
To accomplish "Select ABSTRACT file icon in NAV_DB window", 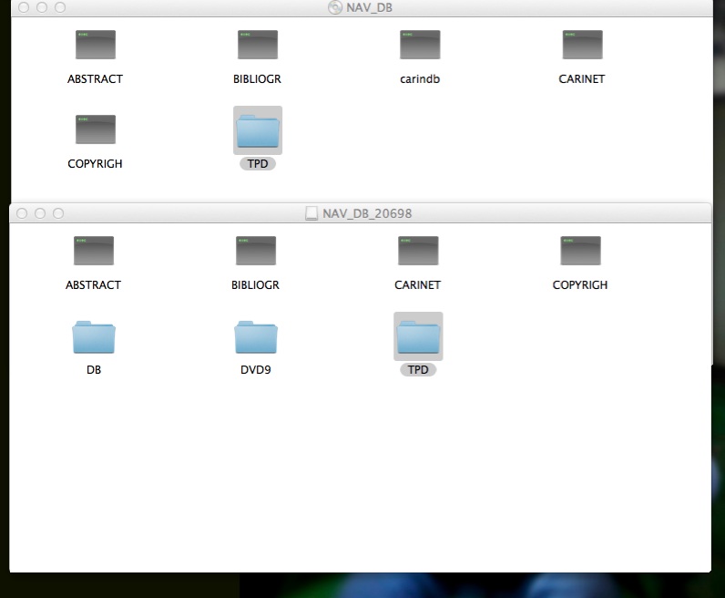I will [x=96, y=45].
